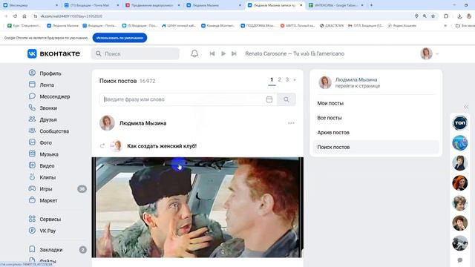Select Поиск постов filter
Image resolution: width=475 pixels, height=267 pixels.
coord(376,147)
